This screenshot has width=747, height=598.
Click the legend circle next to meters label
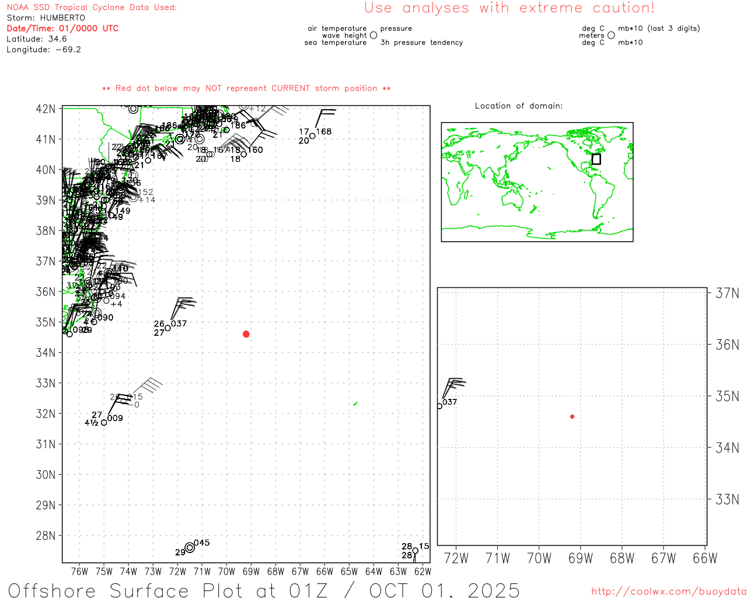[611, 36]
